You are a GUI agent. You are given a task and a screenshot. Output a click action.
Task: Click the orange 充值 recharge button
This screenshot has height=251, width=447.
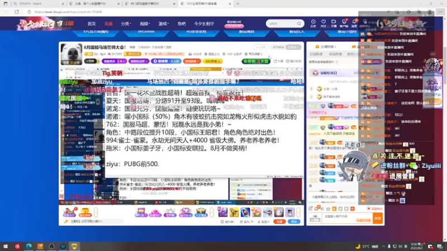click(279, 221)
